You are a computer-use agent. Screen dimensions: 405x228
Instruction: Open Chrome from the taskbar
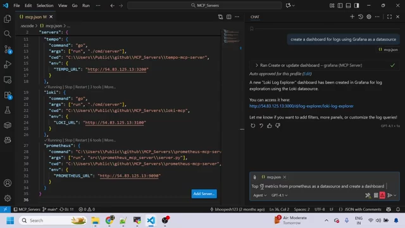tap(109, 220)
